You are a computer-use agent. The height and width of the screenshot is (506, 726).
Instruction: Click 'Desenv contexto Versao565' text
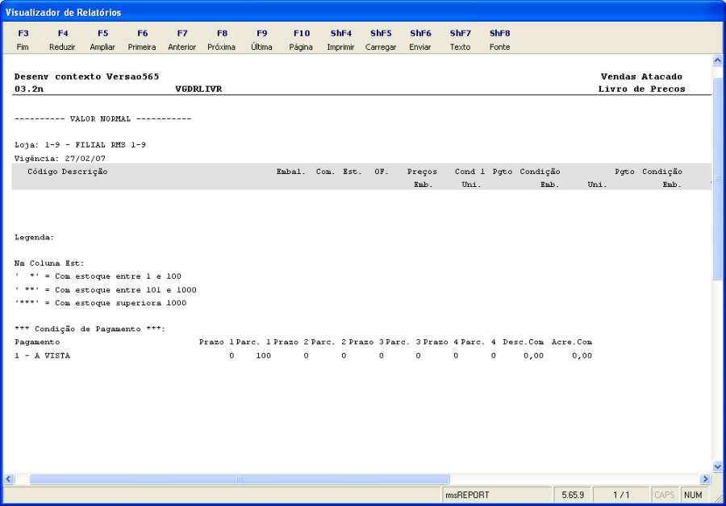tap(86, 77)
